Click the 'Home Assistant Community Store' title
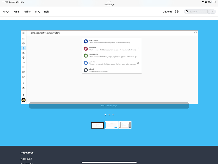The height and width of the screenshot is (164, 218). (45, 33)
